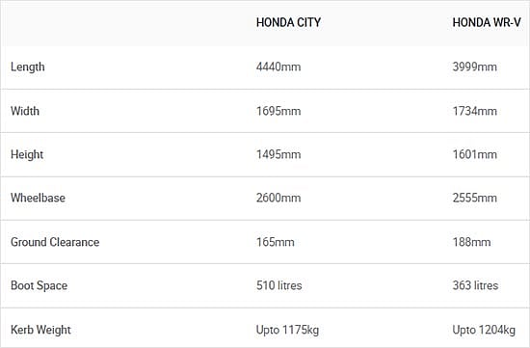Screen dimensions: 530x348
Task: Click the 1695mm width value
Action: (x=278, y=111)
